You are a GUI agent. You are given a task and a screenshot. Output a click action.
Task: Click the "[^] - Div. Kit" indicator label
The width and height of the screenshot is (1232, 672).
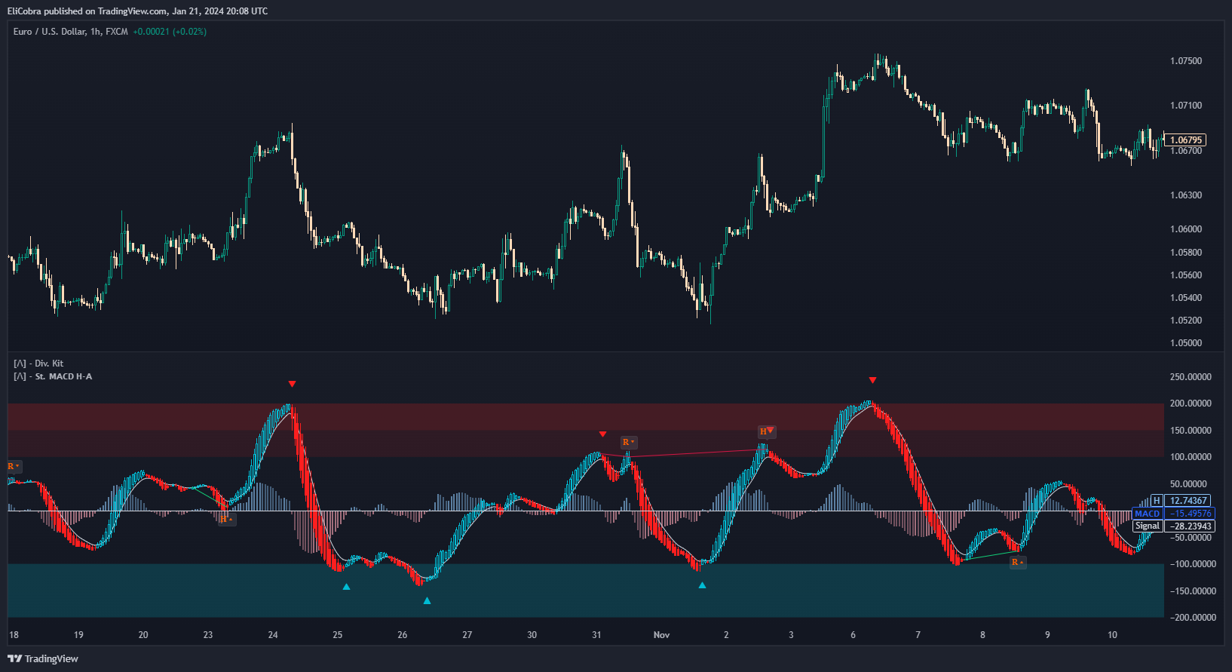[38, 364]
